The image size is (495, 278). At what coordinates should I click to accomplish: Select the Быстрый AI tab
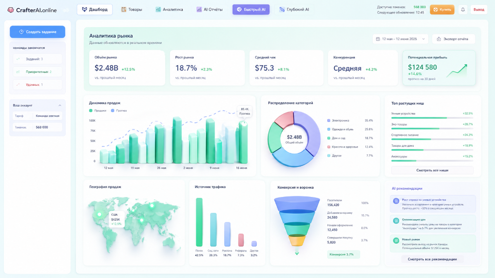coord(251,10)
